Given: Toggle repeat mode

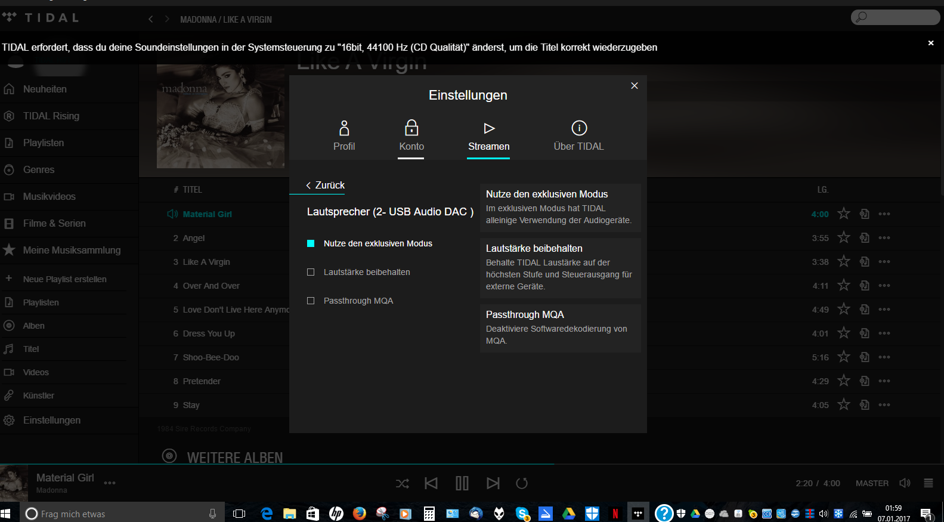Looking at the screenshot, I should point(522,483).
